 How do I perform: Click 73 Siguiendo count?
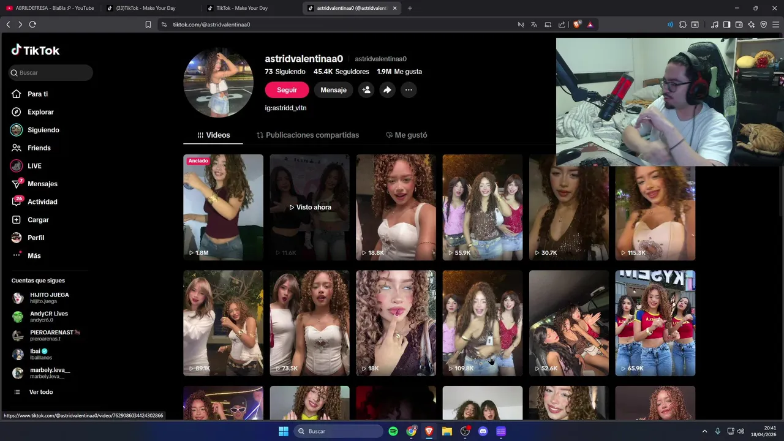pyautogui.click(x=285, y=72)
